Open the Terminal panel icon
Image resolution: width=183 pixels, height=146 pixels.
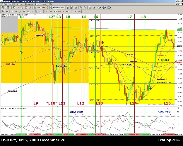(26, 8)
